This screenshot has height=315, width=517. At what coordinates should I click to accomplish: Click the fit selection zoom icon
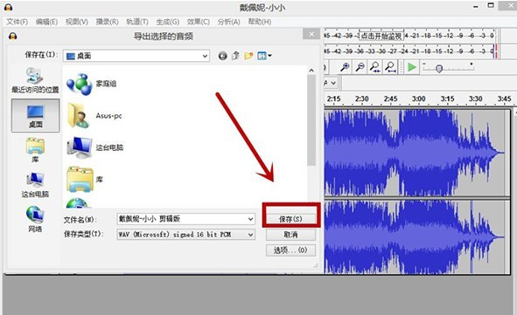pyautogui.click(x=375, y=67)
